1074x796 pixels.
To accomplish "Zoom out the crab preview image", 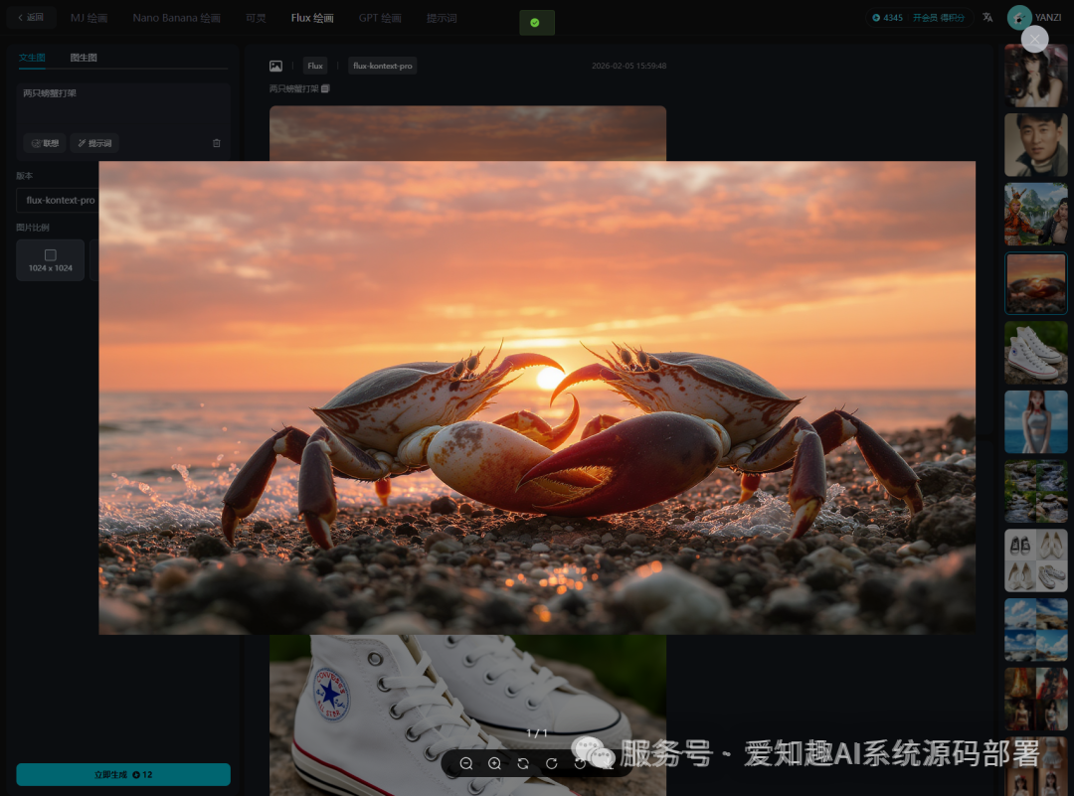I will 466,763.
